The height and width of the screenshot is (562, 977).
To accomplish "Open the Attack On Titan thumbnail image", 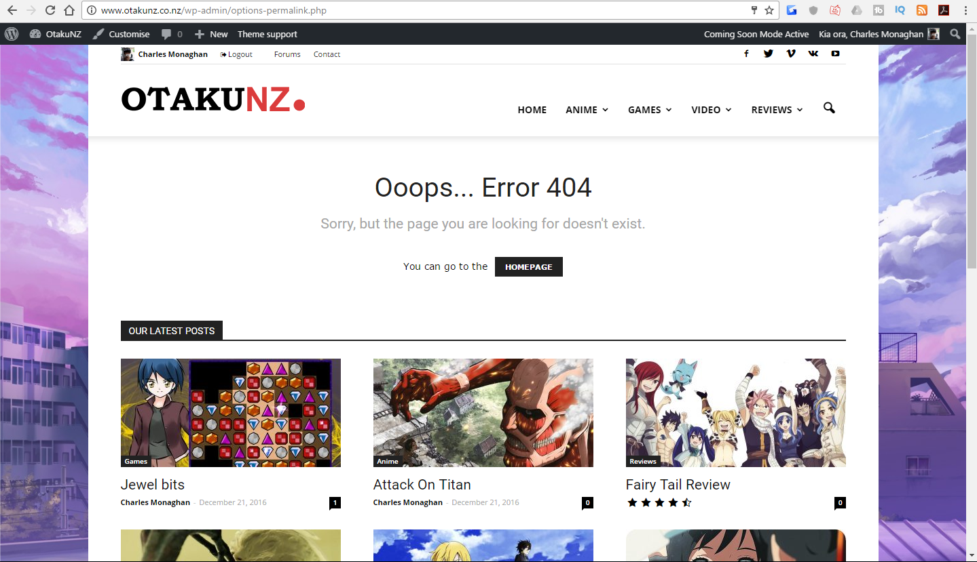I will point(483,413).
